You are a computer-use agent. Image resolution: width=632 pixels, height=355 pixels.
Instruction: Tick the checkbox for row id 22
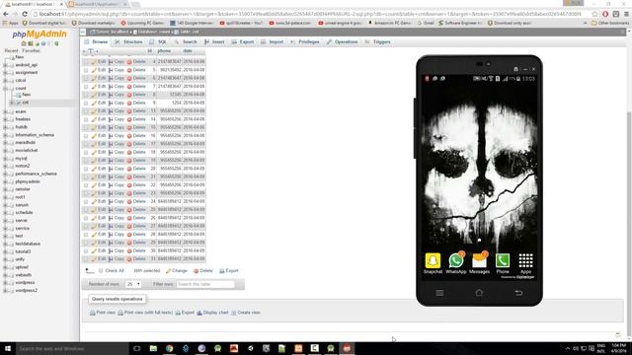point(86,185)
